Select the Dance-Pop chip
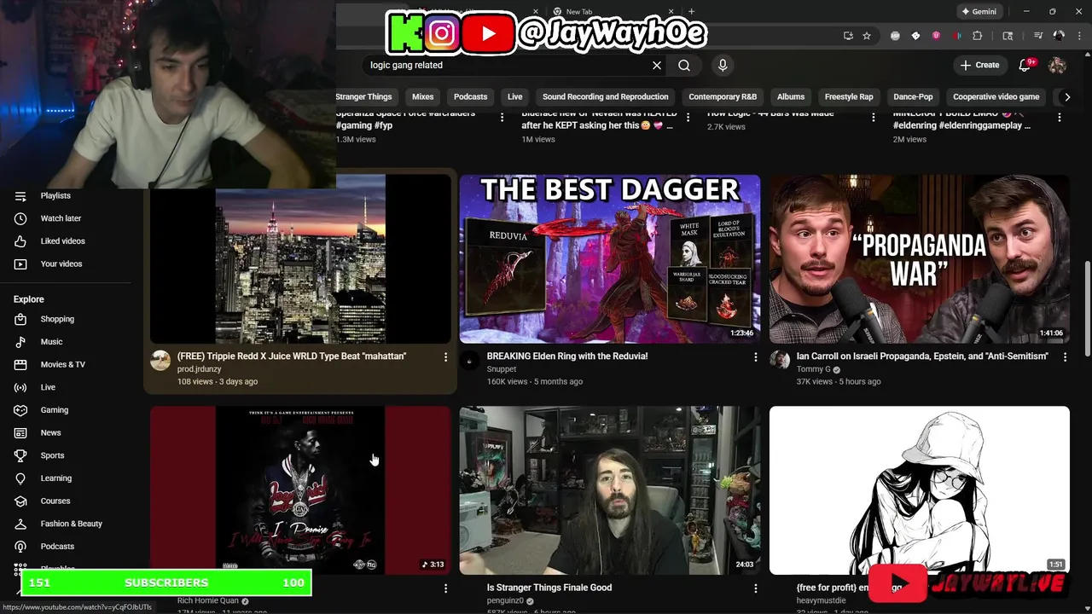The image size is (1092, 614). point(913,97)
